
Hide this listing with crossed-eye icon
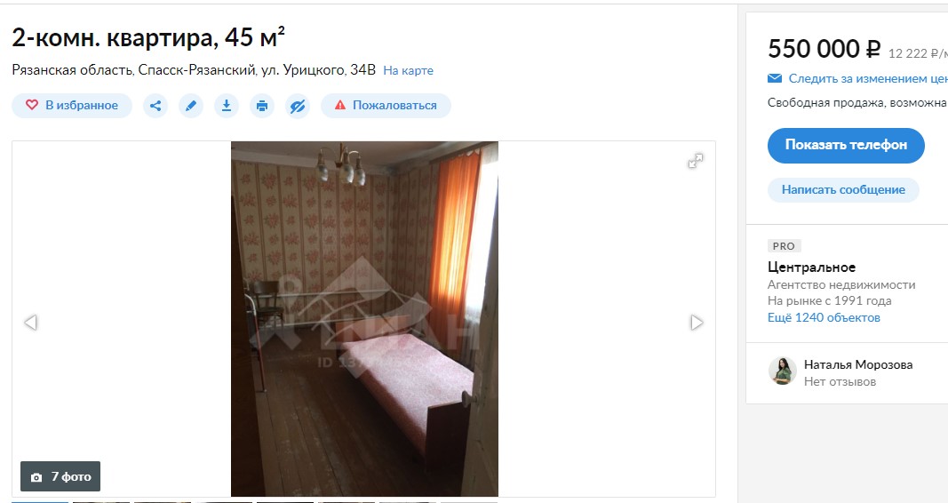tap(298, 106)
